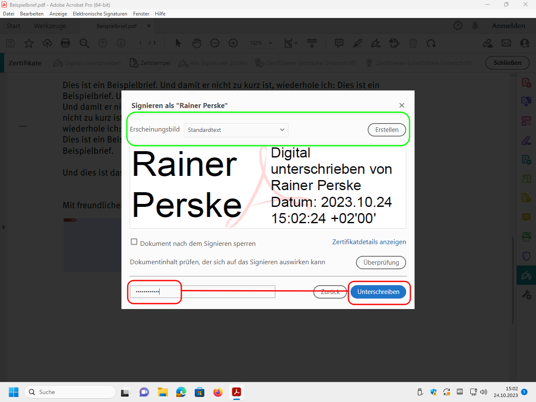Open the comment speech bubble tool
Image resolution: width=536 pixels, height=402 pixels.
339,43
